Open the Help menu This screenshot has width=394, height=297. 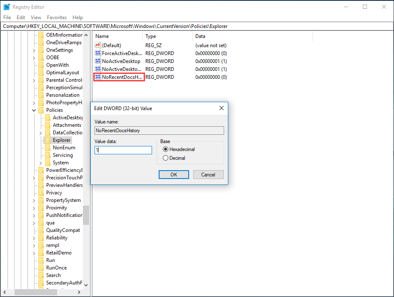coord(77,18)
